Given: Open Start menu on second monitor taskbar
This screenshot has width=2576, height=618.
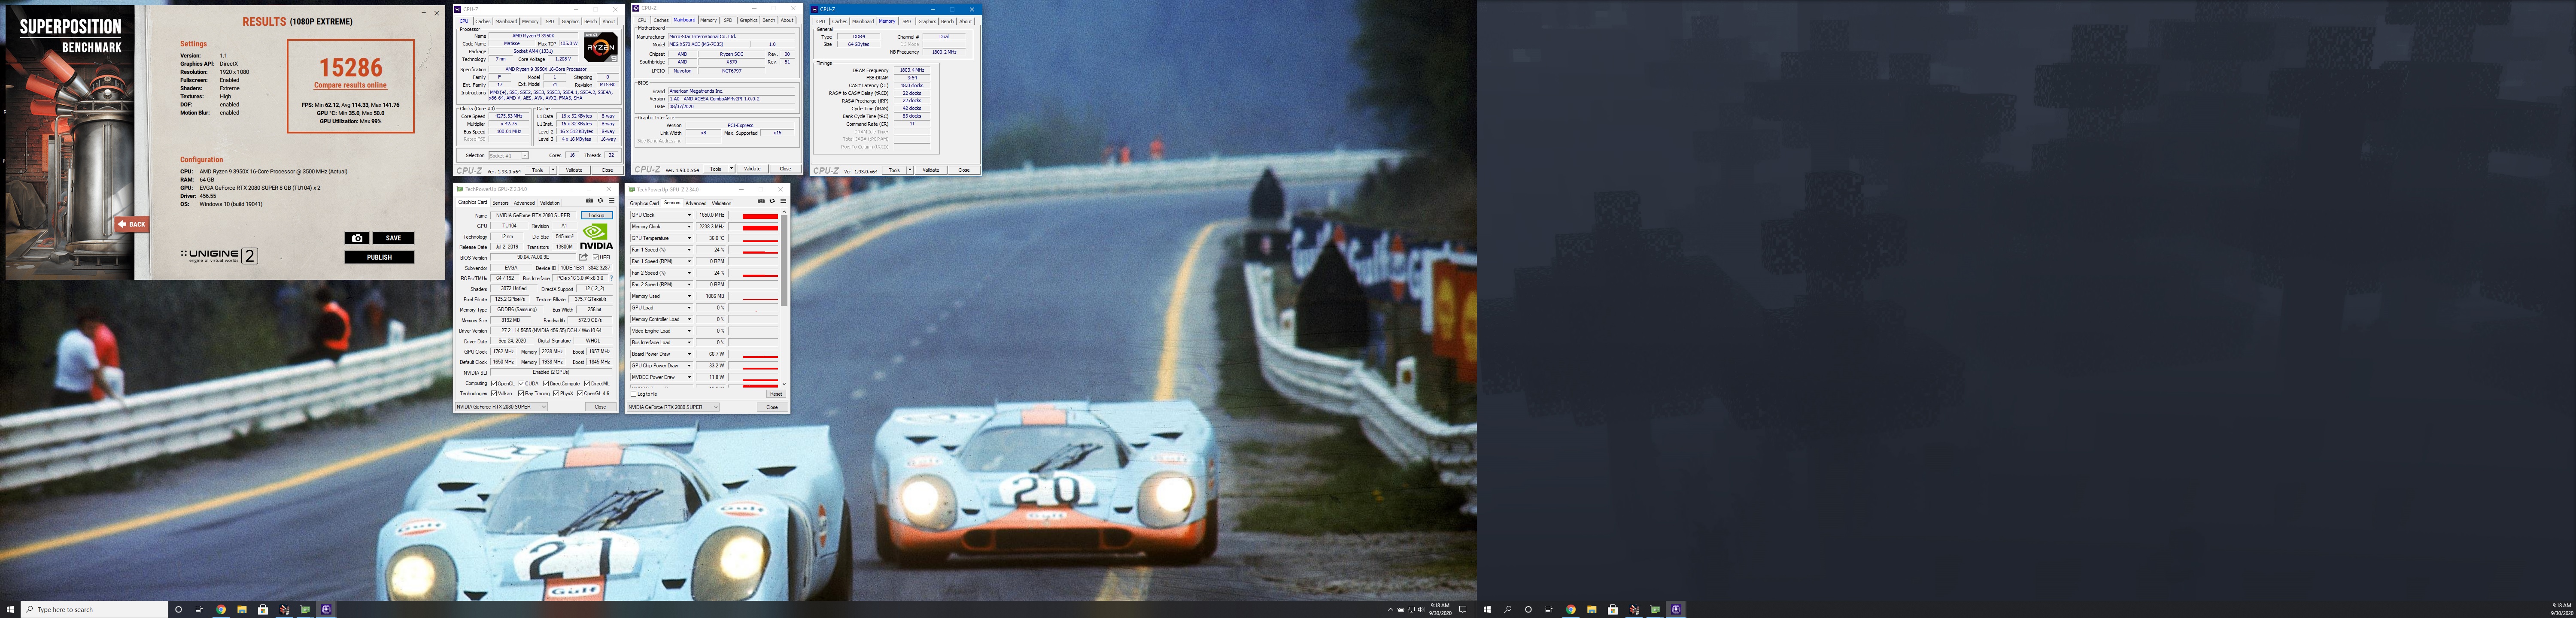Looking at the screenshot, I should (x=1487, y=609).
